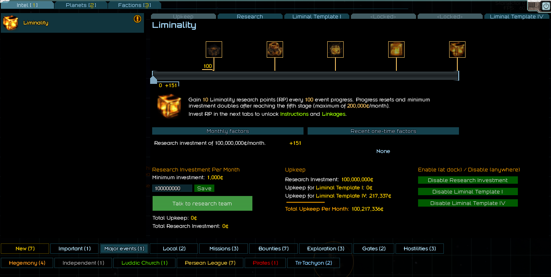Image resolution: width=551 pixels, height=277 pixels.
Task: Disable Research Investment
Action: coord(468,180)
